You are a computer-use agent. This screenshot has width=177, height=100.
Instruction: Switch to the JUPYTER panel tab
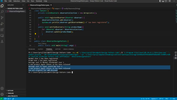[58, 49]
